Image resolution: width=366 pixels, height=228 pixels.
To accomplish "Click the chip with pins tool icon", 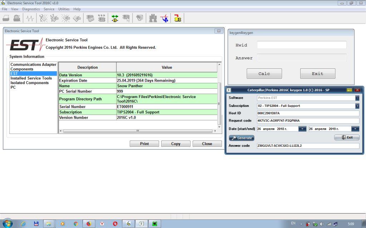I will tap(102, 18).
